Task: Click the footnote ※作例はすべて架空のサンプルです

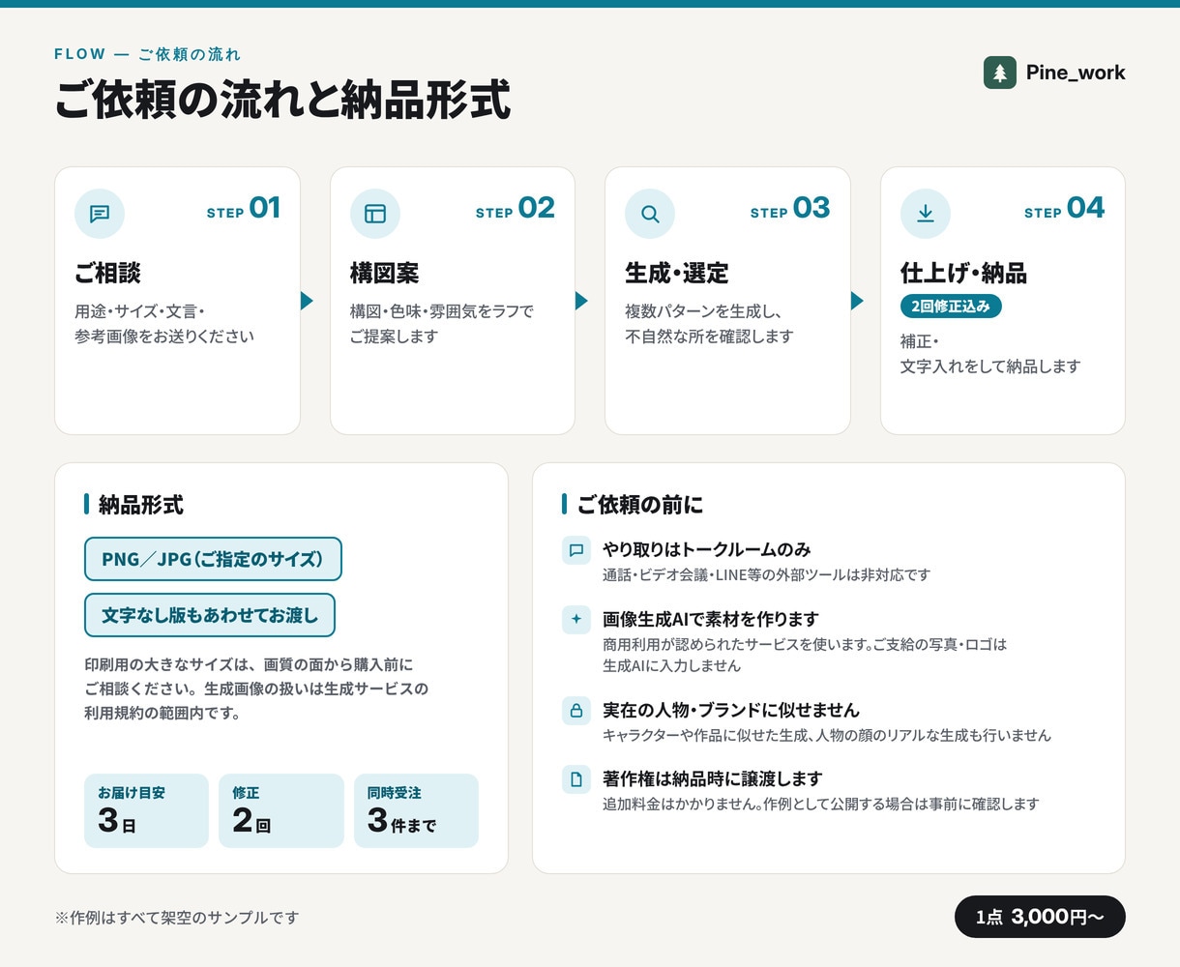Action: click(x=177, y=918)
